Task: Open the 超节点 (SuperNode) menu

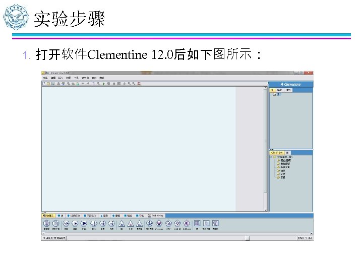Action: pos(85,78)
